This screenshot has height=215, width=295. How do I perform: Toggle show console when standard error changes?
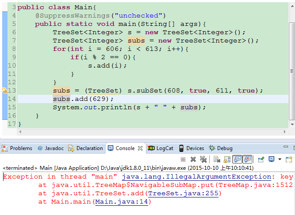click(x=247, y=159)
